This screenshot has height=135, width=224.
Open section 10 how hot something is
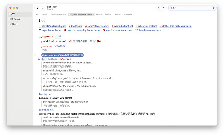[150, 30]
